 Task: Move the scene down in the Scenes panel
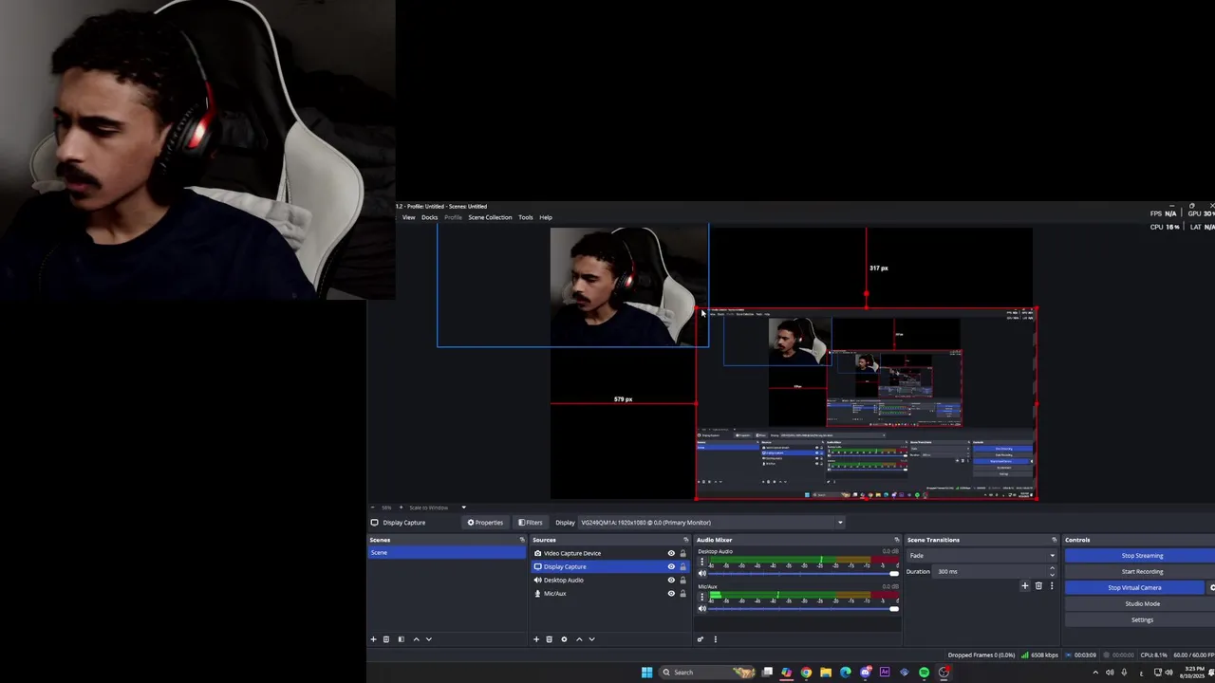[x=428, y=639]
